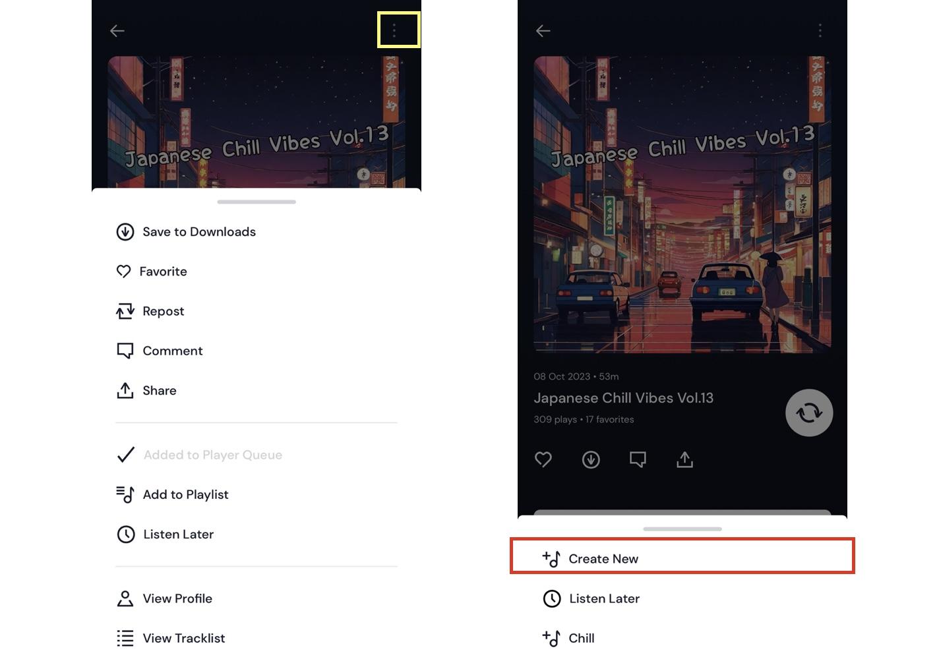Click list icon beside View Tracklist

[x=125, y=638]
